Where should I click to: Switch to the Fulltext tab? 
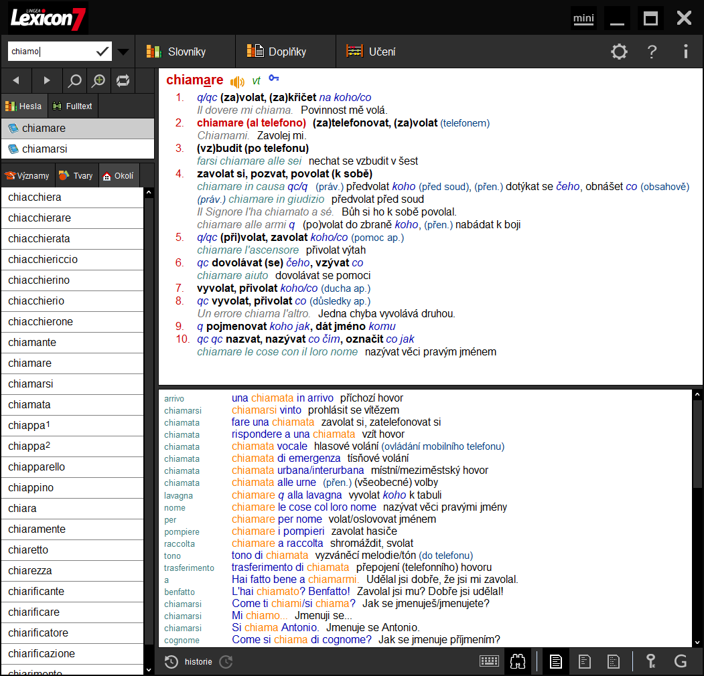[x=72, y=106]
